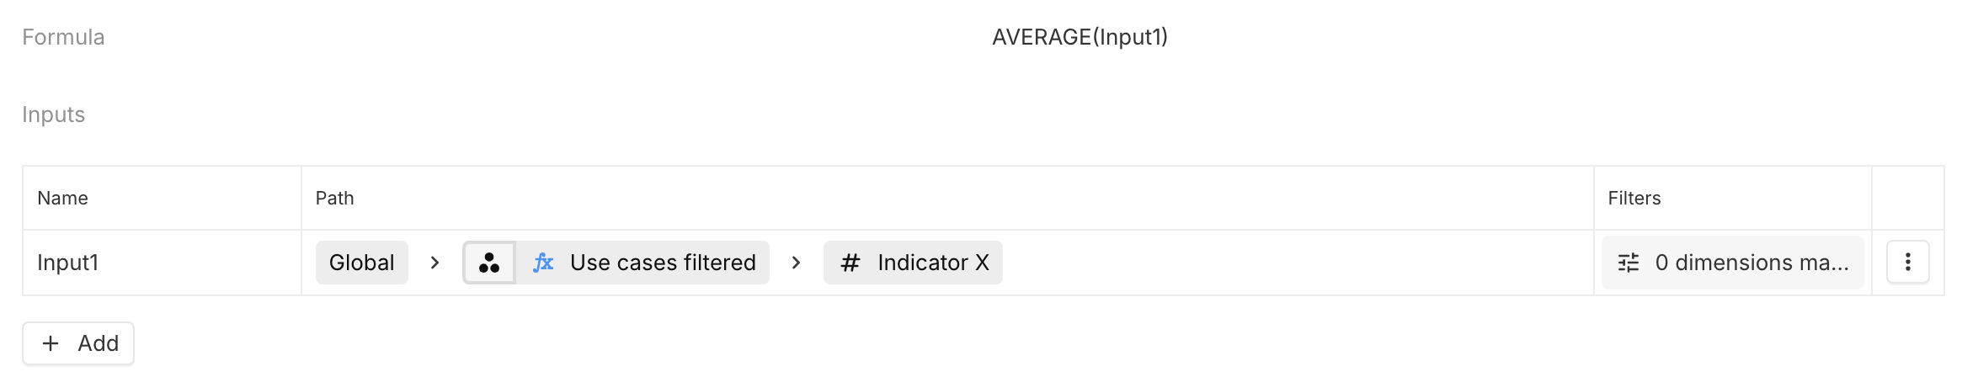Image resolution: width=1962 pixels, height=377 pixels.
Task: Click the three-dot cluster icon in the path
Action: 489,263
